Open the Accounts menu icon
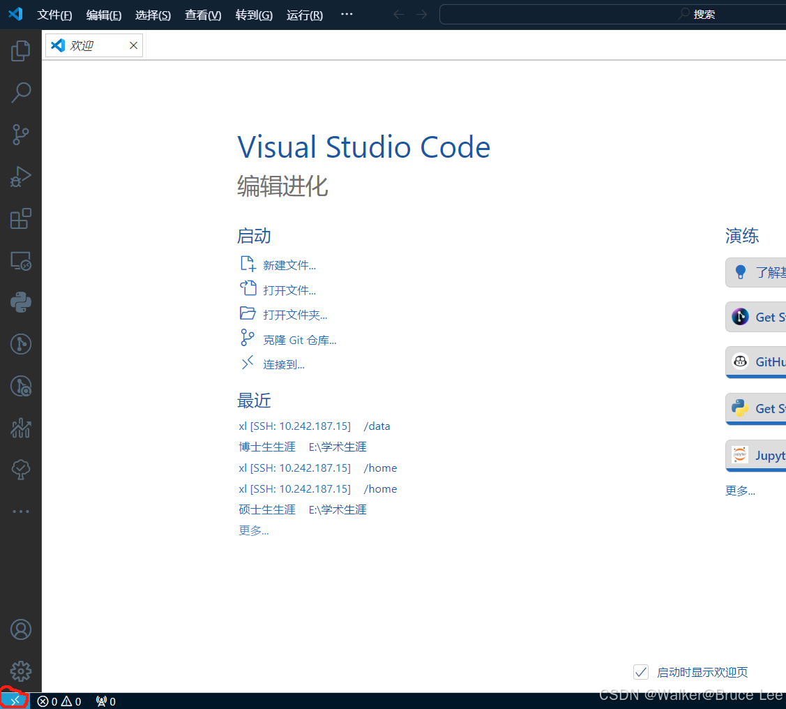Viewport: 786px width, 709px height. coord(20,629)
